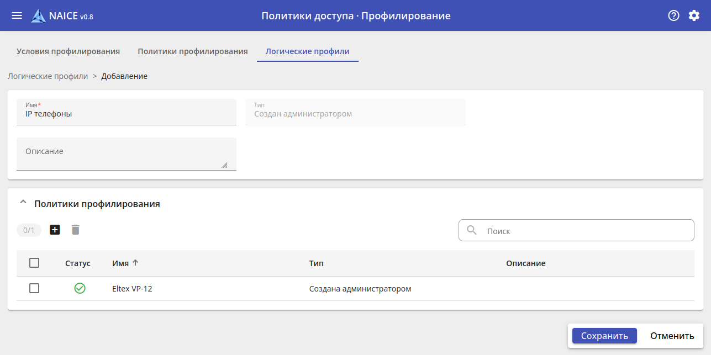Click the Сохранить button
Screen dimensions: 711x355
(x=604, y=336)
